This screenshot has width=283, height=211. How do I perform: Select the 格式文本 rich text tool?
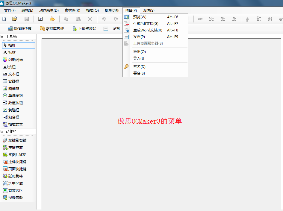click(13, 124)
